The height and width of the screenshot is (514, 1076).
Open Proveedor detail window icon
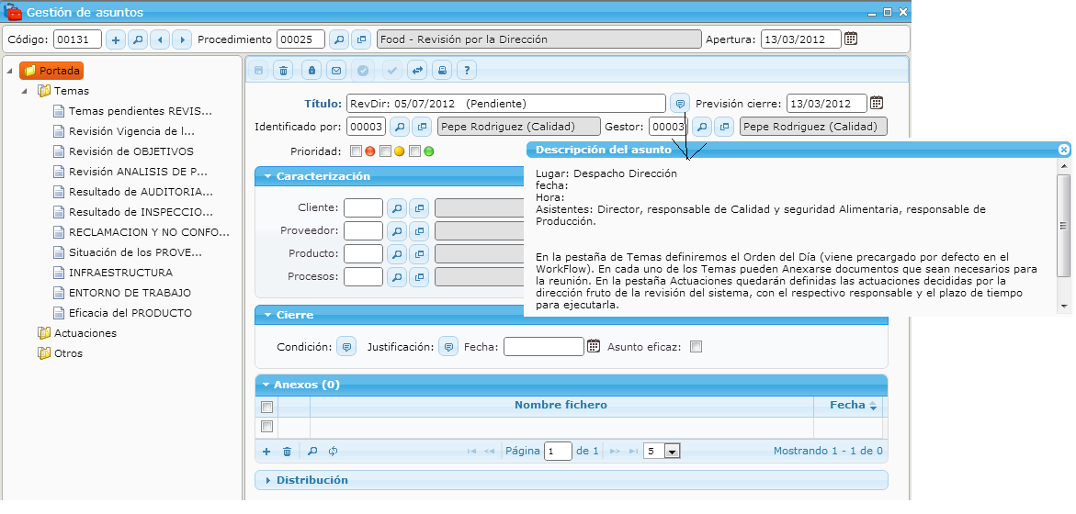[x=419, y=231]
